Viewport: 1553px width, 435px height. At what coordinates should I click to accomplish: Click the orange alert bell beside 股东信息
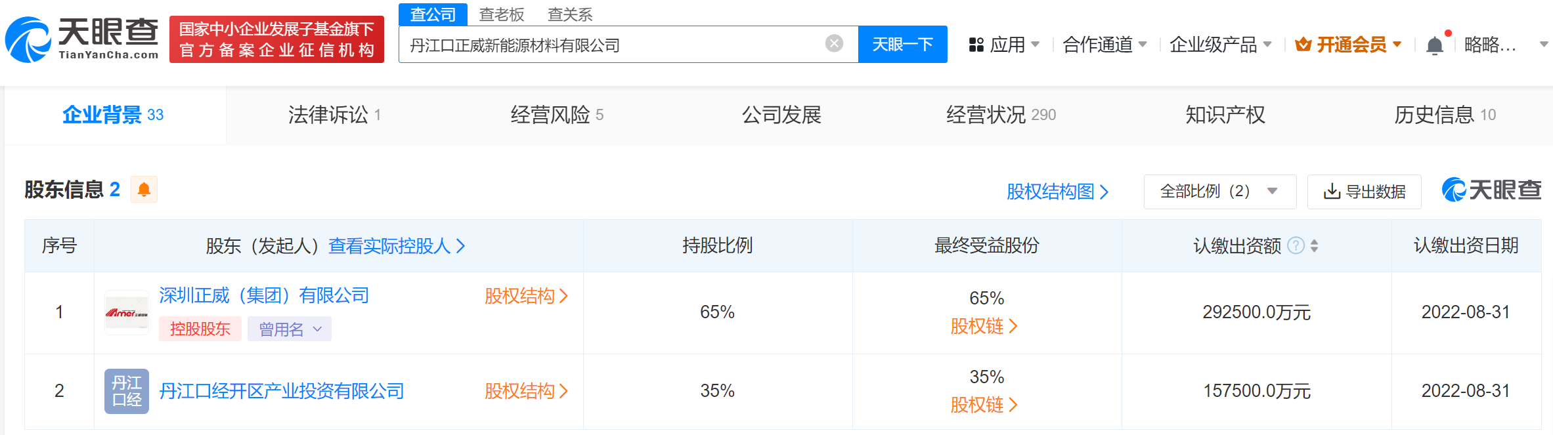click(144, 190)
